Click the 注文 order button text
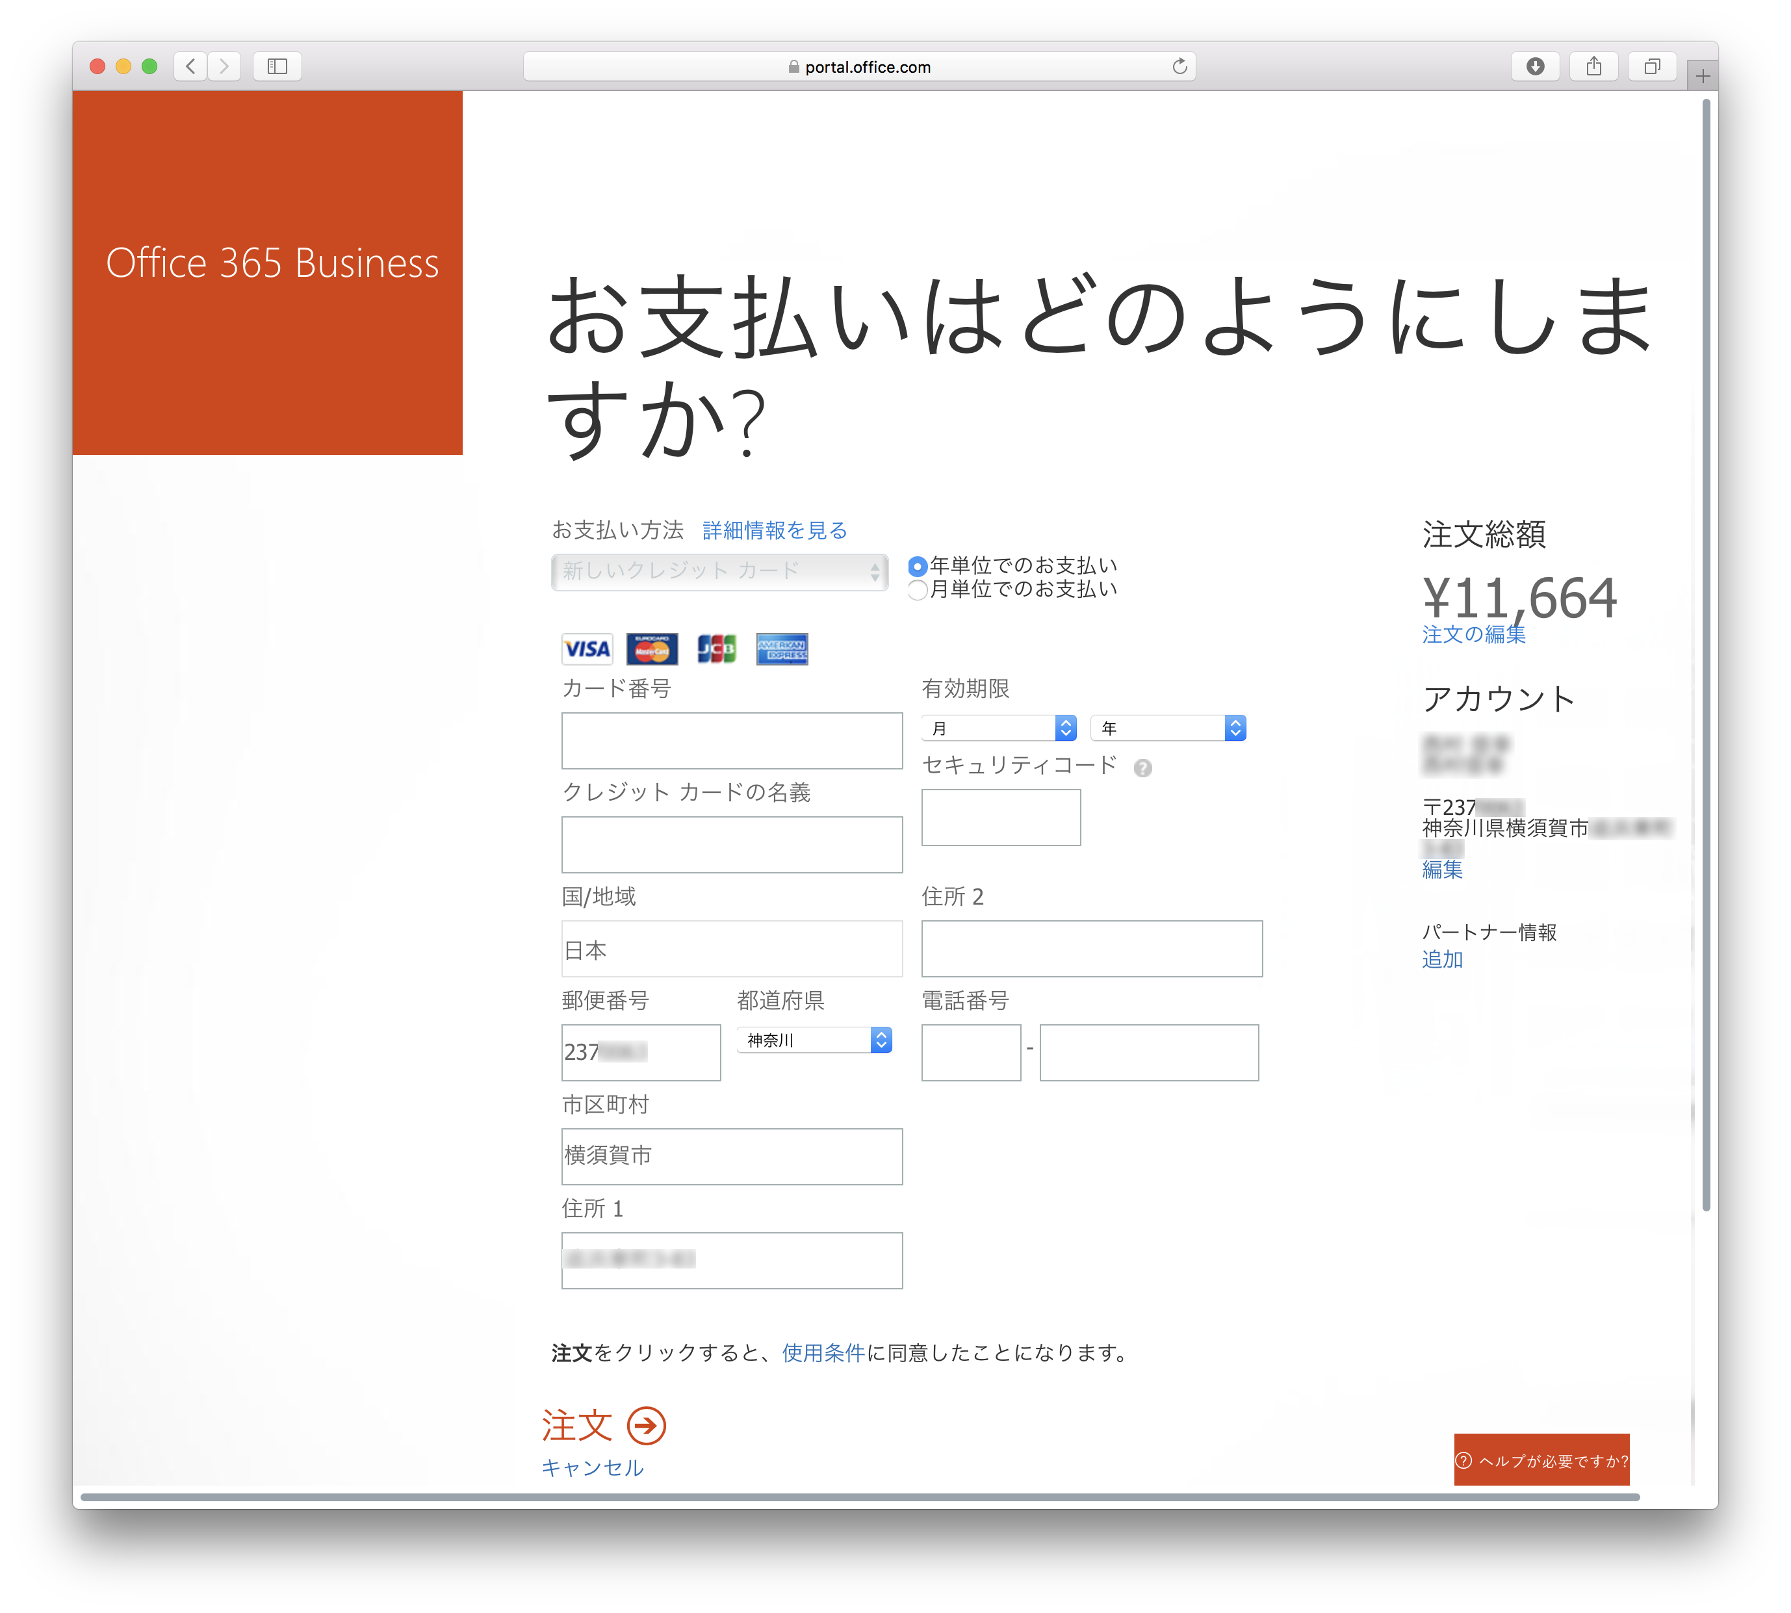Viewport: 1791px width, 1613px height. tap(577, 1425)
